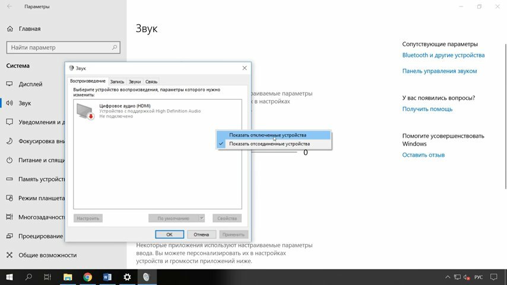Confirm with OK in the Звук dialog
507x285 pixels.
click(169, 235)
